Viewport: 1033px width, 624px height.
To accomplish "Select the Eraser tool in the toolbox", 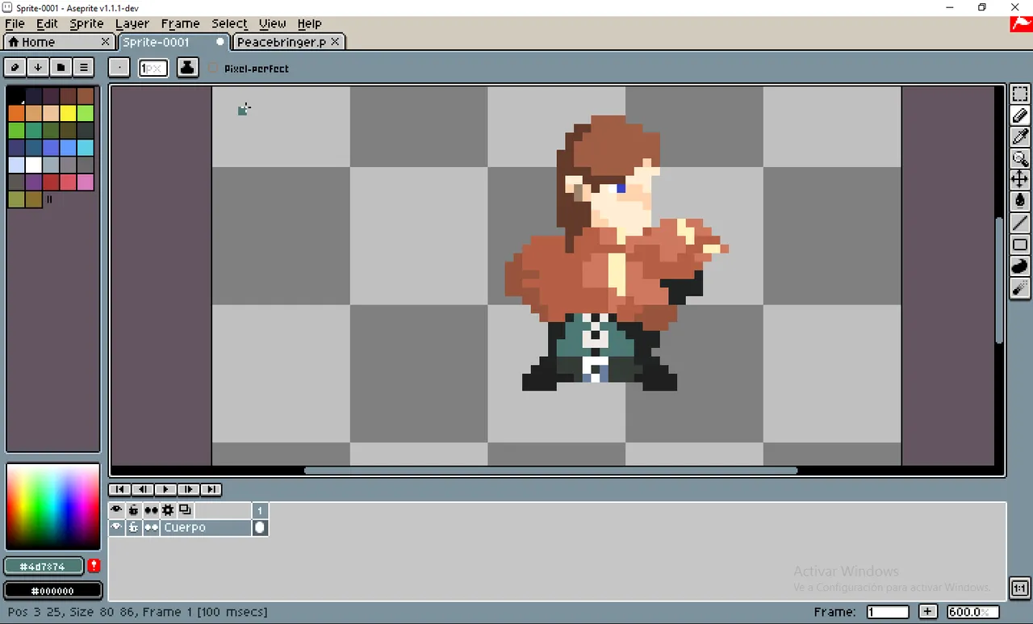I will [1019, 115].
